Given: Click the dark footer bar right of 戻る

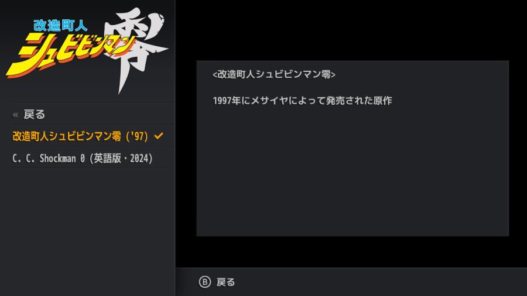Looking at the screenshot, I should coord(380,282).
